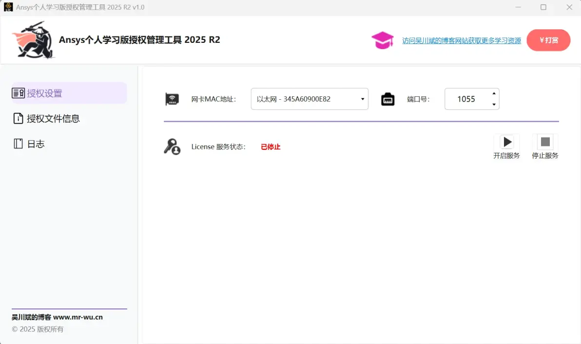This screenshot has height=344, width=581.
Task: Click the pink graduation cap icon
Action: click(383, 40)
